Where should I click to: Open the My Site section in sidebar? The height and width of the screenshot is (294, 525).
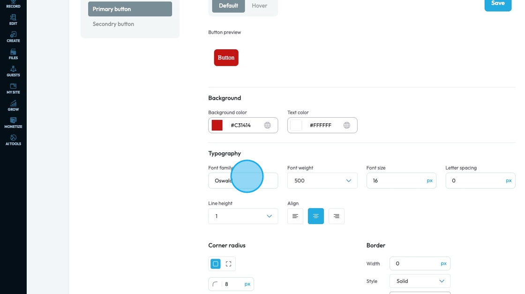(x=13, y=89)
